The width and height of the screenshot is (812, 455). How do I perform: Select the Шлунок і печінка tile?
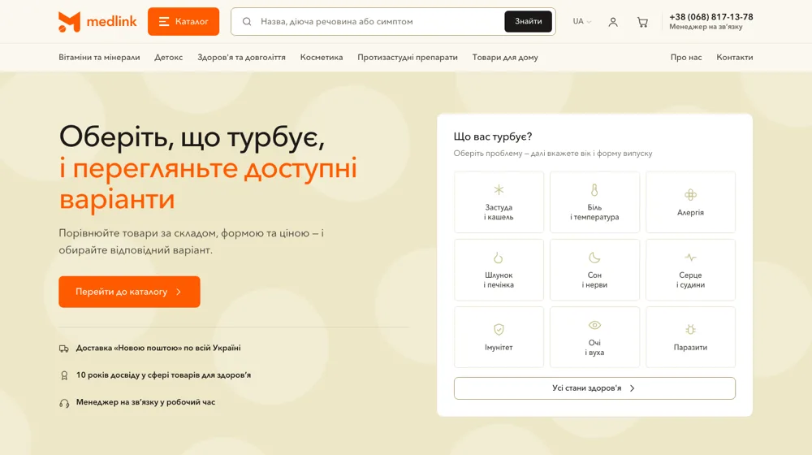499,270
